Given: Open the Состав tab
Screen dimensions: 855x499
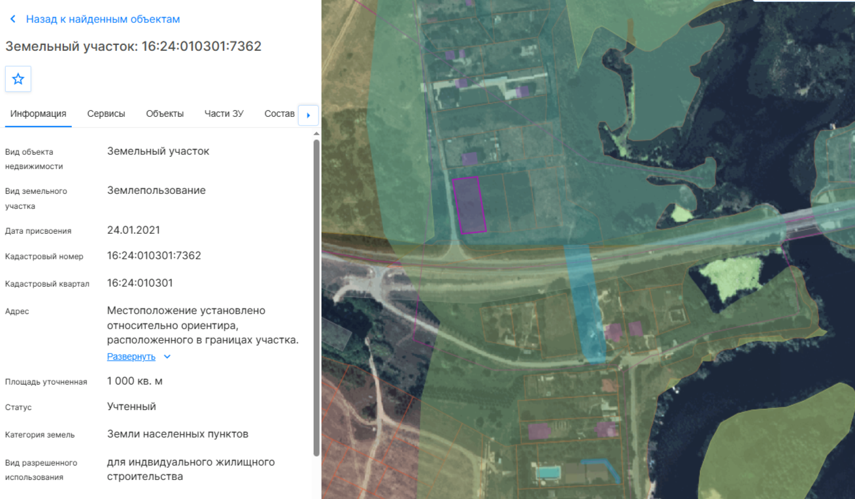Looking at the screenshot, I should coord(280,114).
